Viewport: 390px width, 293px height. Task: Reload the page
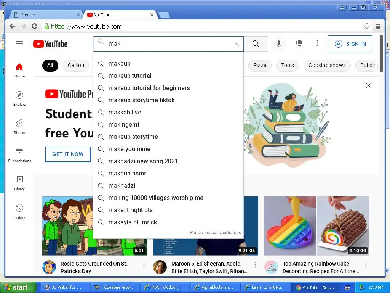point(35,26)
